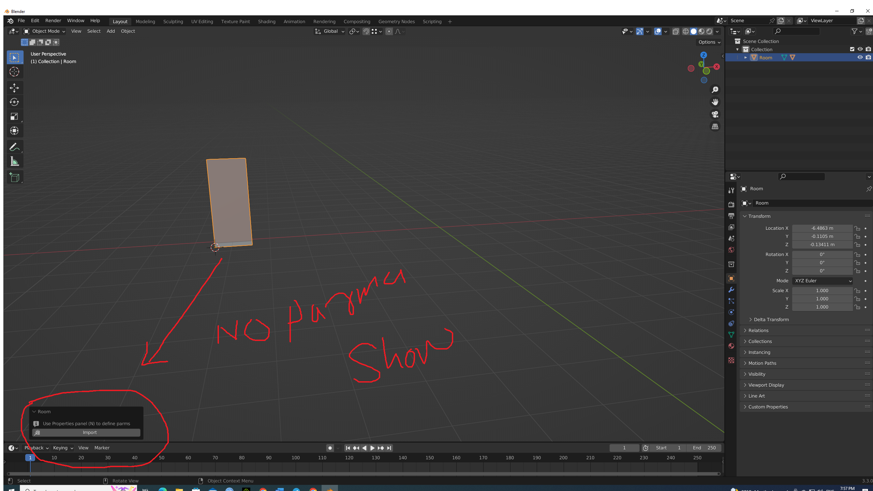
Task: Open the Material properties tab
Action: pyautogui.click(x=731, y=346)
